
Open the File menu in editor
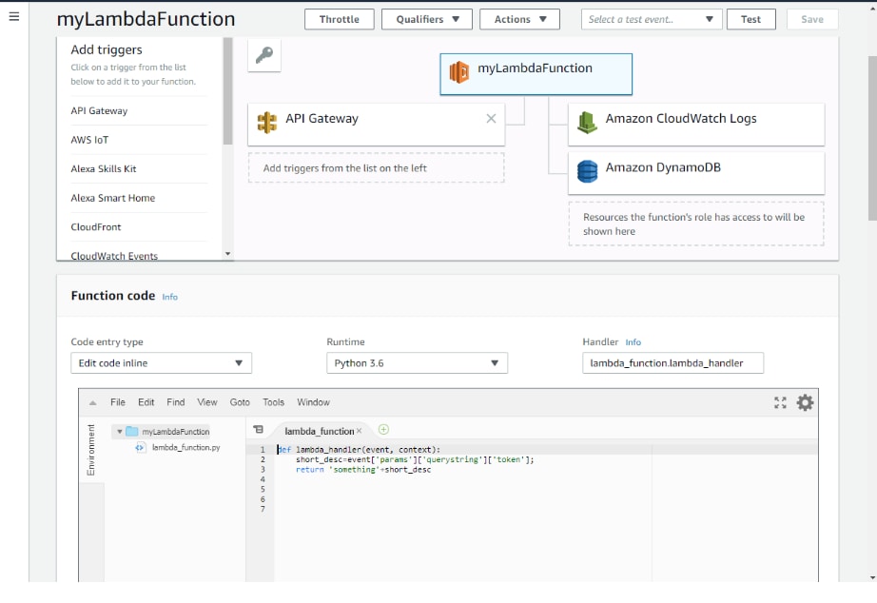[118, 402]
